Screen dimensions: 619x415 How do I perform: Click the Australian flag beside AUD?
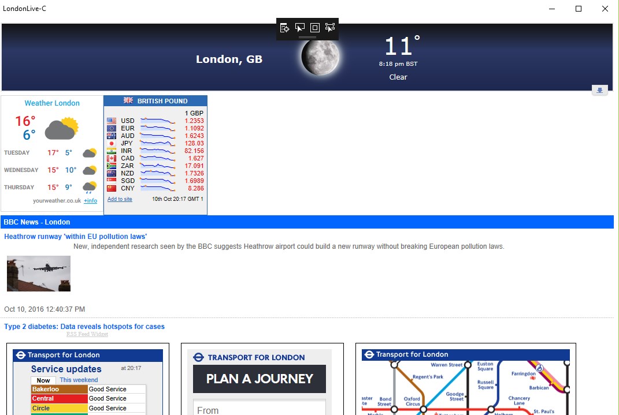click(x=112, y=136)
